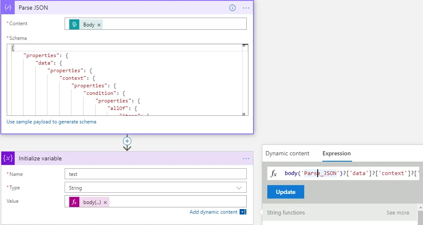Insert a new step with plus connector
The height and width of the screenshot is (225, 423).
[x=127, y=141]
